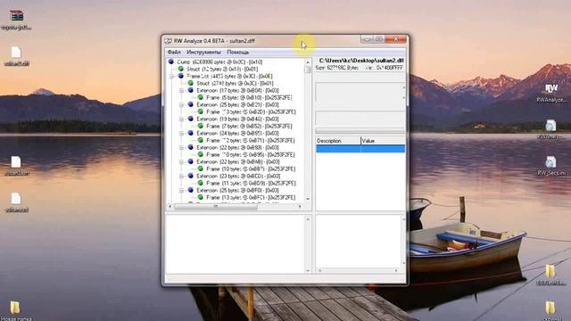Click the blue icon of Extension 19 bytes row
Viewport: 571px width, 321px height.
click(x=190, y=119)
